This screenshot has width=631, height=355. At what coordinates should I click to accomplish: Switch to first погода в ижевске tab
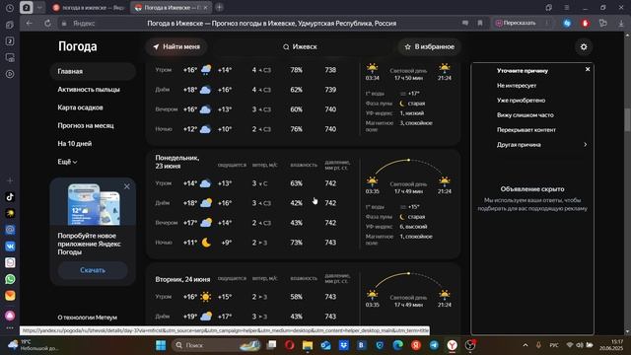point(89,7)
